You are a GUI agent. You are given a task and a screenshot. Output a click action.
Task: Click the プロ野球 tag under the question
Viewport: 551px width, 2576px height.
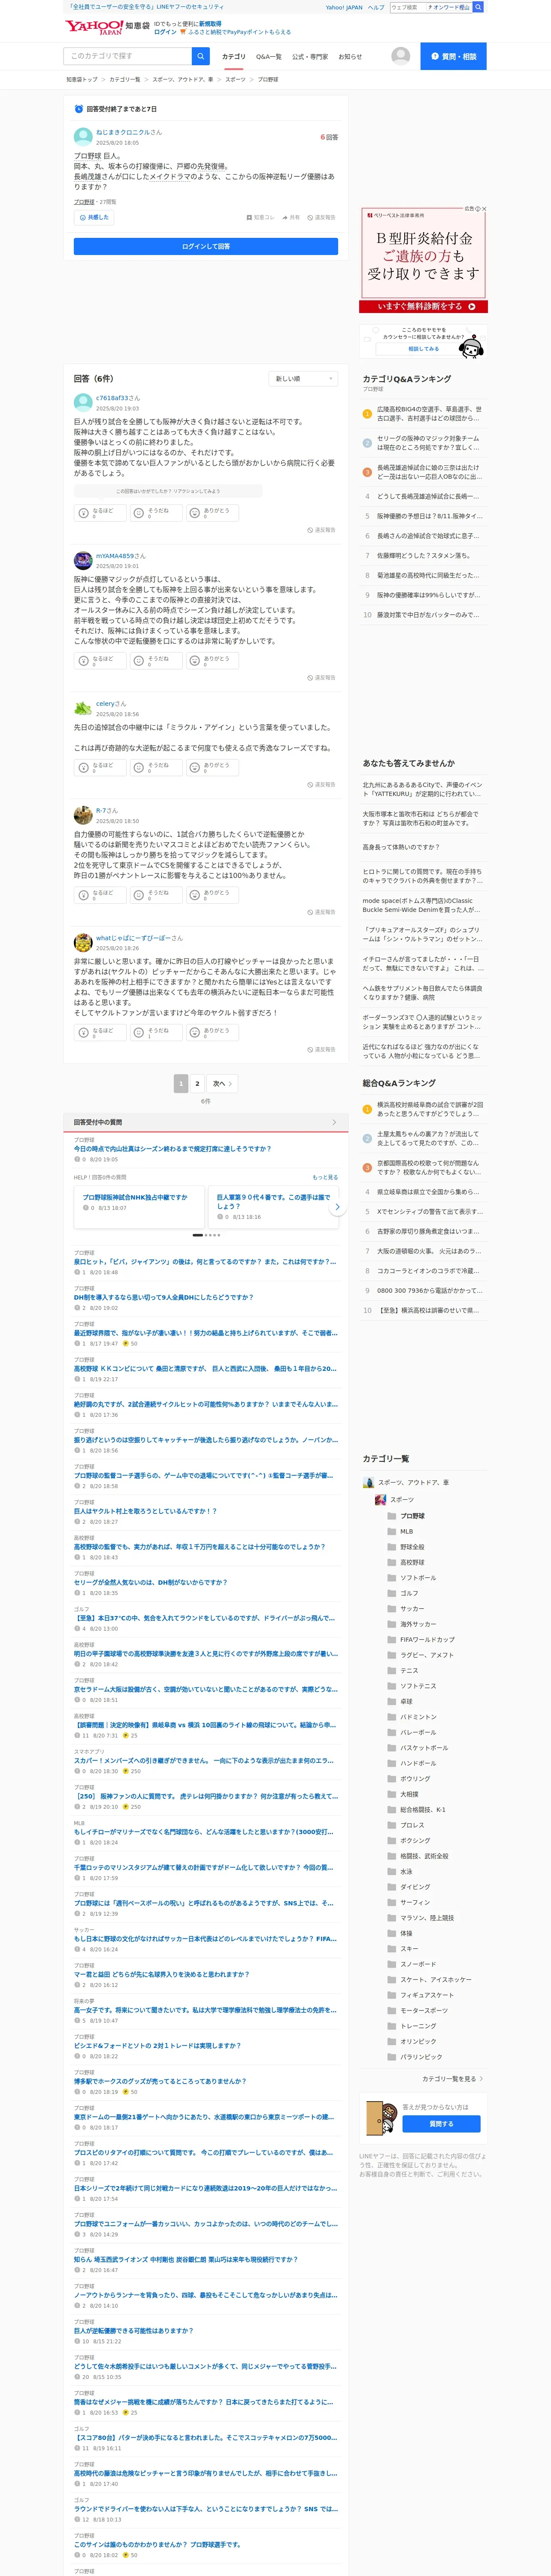point(84,202)
